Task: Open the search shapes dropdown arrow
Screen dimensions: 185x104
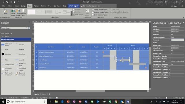Action: 27,28
